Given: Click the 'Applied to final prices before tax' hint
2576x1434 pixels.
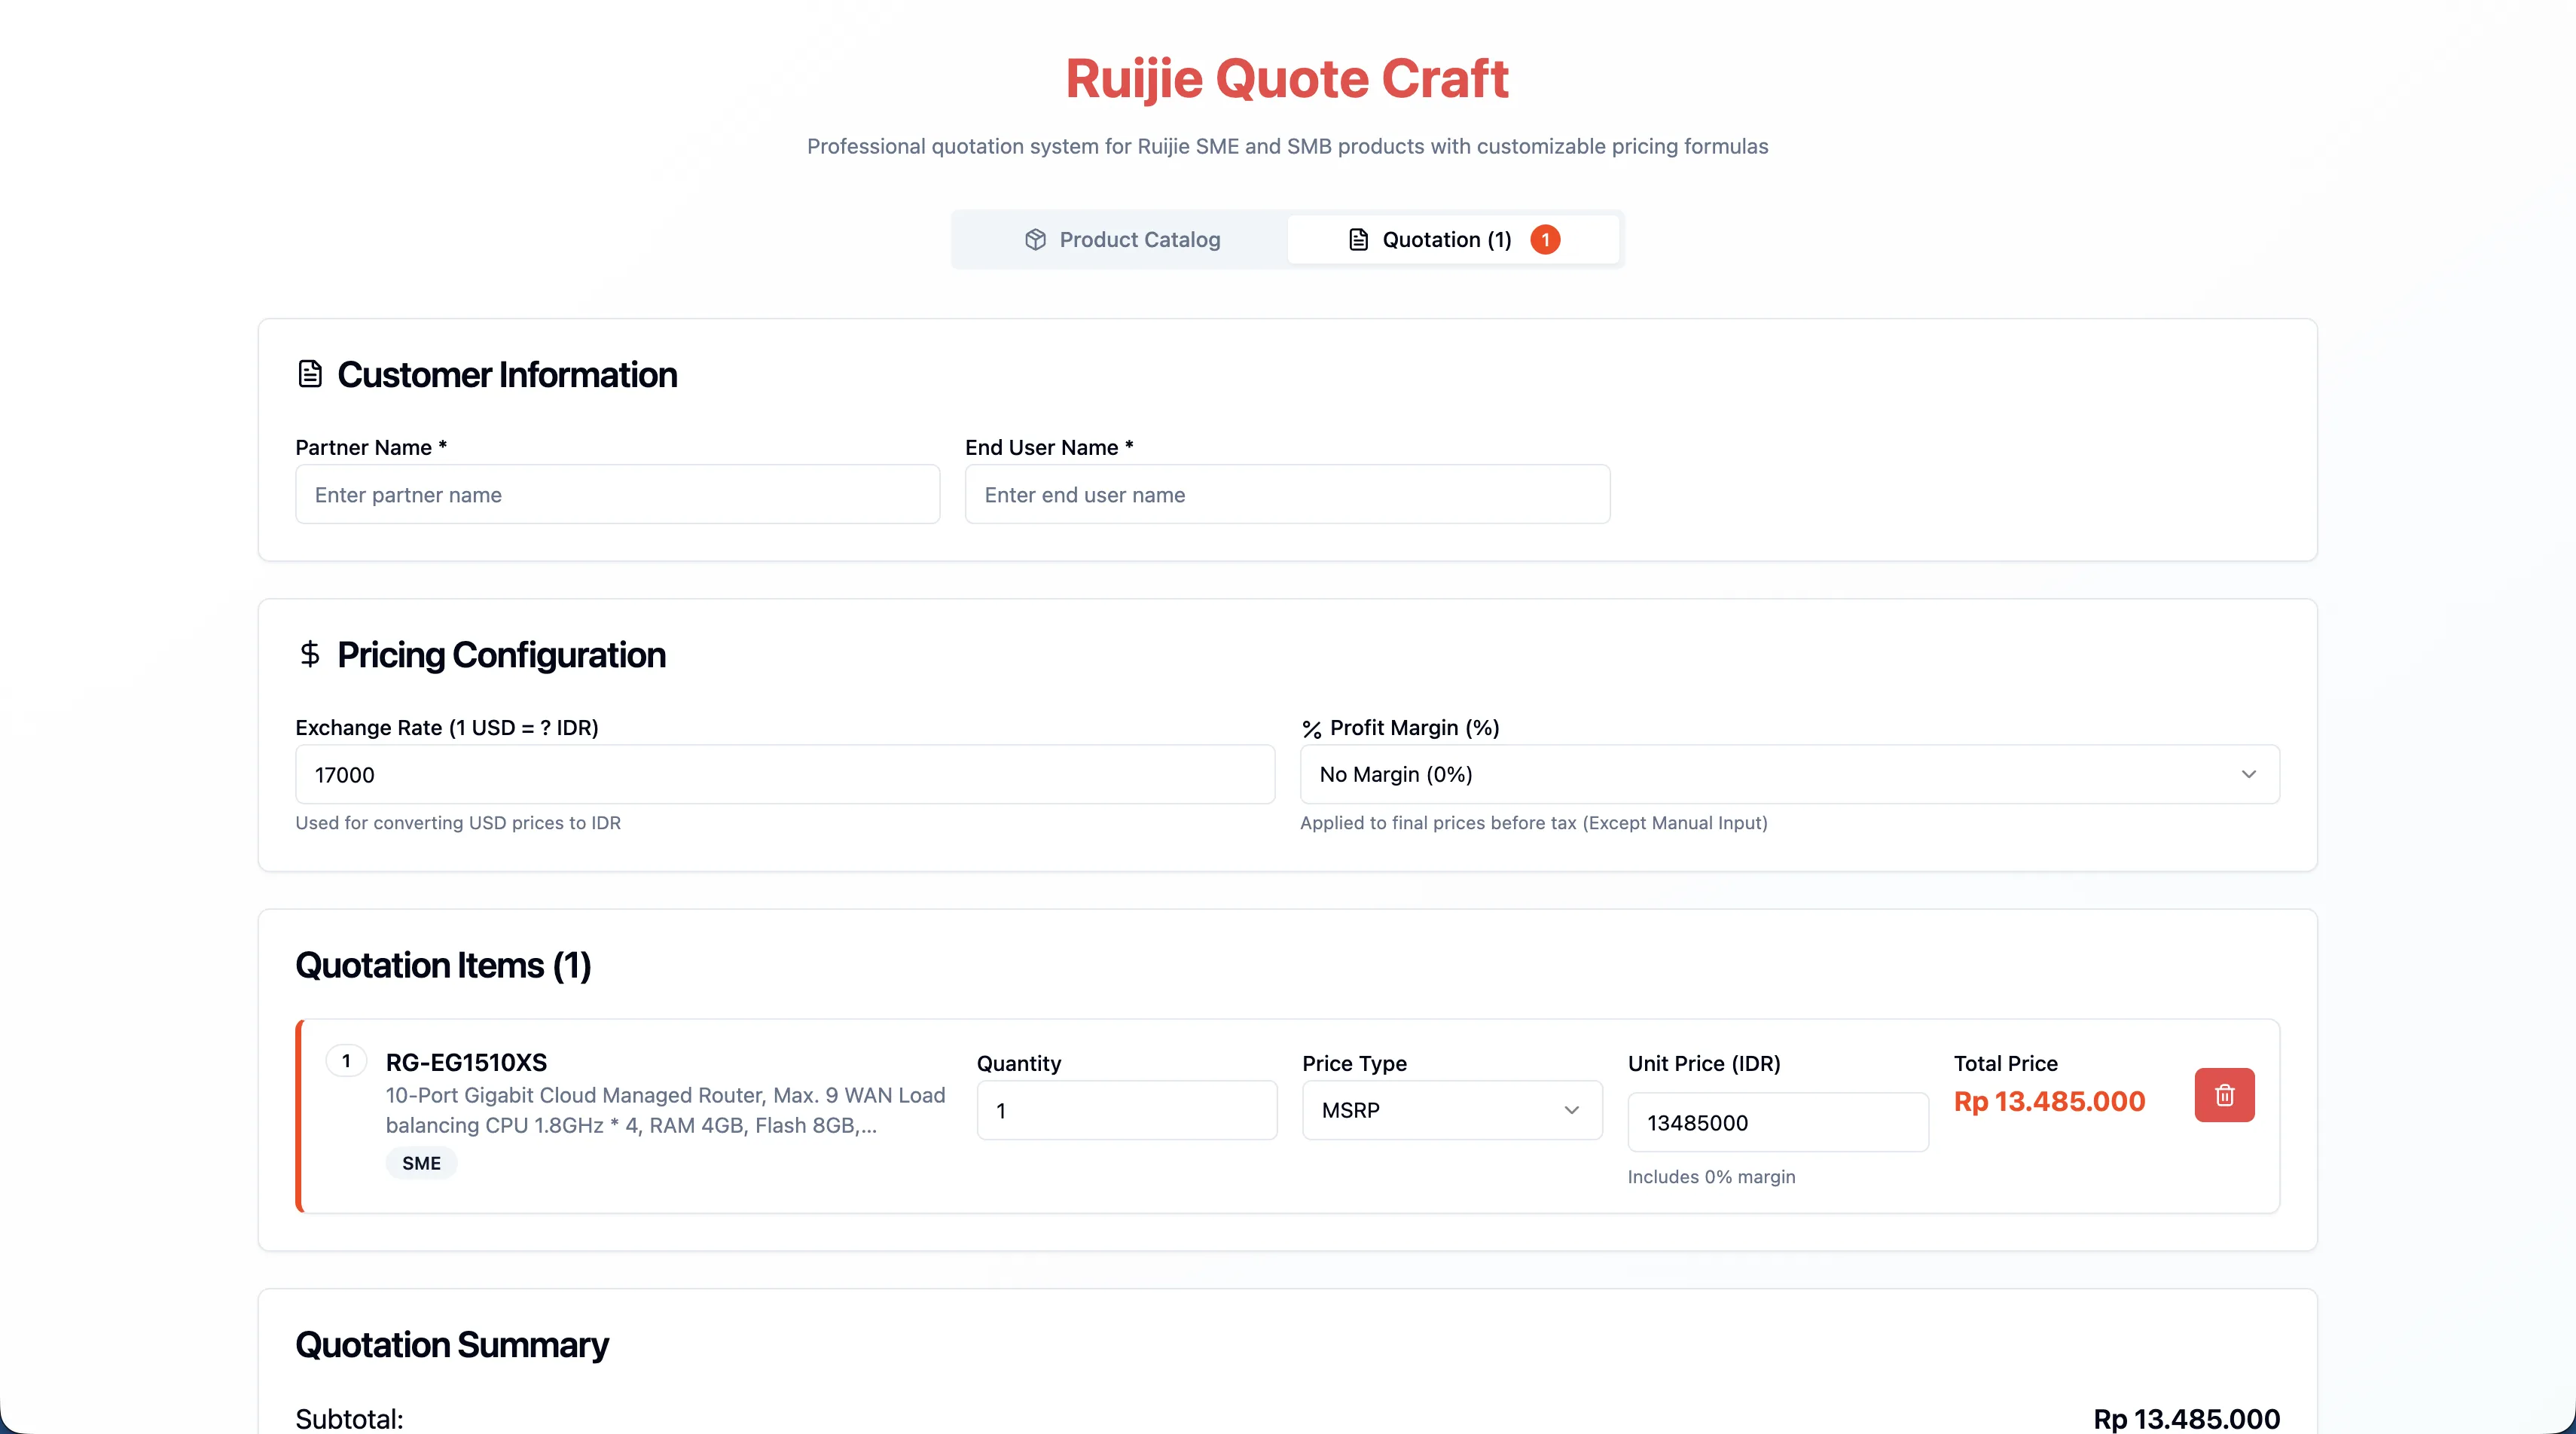Looking at the screenshot, I should 1533,823.
